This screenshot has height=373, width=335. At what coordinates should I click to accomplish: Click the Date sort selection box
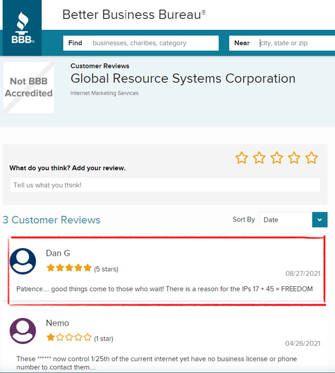click(286, 220)
